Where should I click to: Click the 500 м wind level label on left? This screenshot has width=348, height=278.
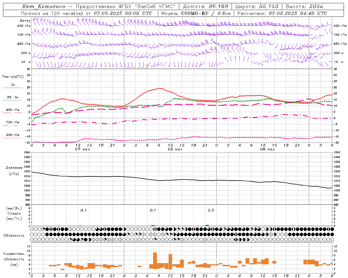26,53
